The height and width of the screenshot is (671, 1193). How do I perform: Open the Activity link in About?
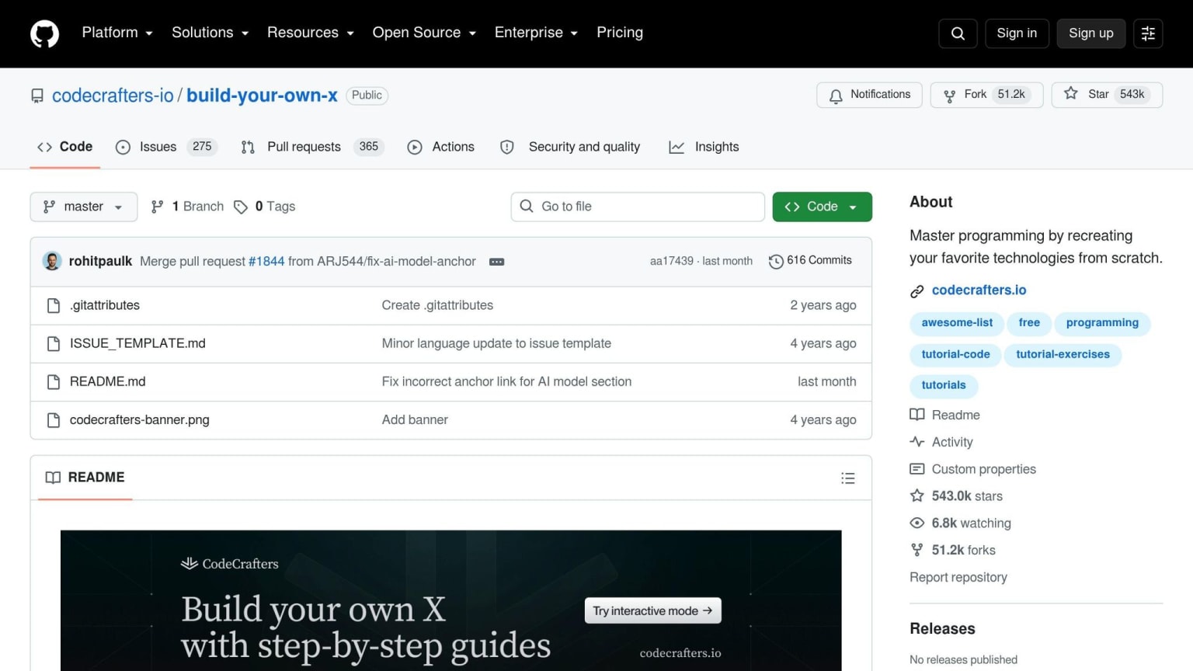[941, 443]
